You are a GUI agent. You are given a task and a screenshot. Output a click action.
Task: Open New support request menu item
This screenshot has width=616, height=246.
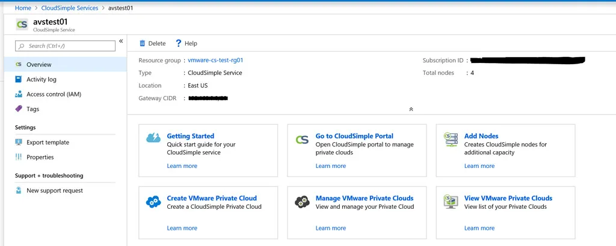(65, 190)
